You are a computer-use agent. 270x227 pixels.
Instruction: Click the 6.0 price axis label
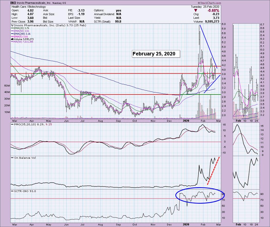tap(224, 24)
